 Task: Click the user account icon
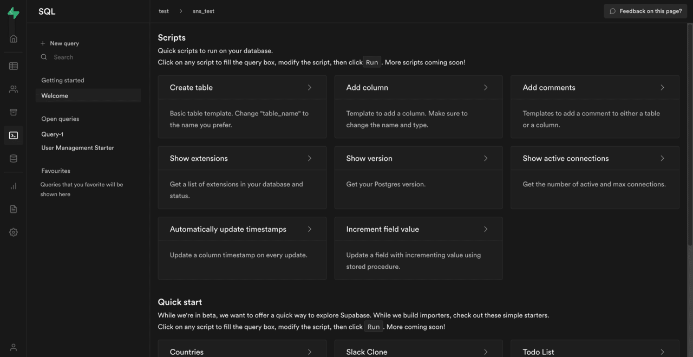(x=14, y=347)
